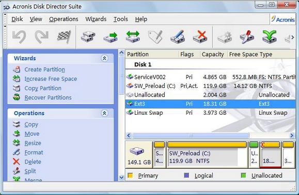The image size is (299, 195).
Task: Start the Copy Partition wizard link
Action: (x=43, y=88)
